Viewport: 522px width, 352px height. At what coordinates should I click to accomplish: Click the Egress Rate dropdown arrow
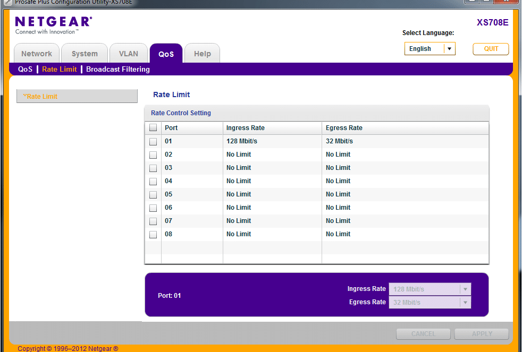[x=466, y=303]
